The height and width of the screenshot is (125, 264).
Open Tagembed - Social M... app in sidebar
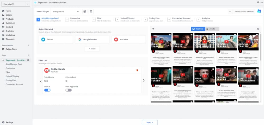tap(16, 60)
